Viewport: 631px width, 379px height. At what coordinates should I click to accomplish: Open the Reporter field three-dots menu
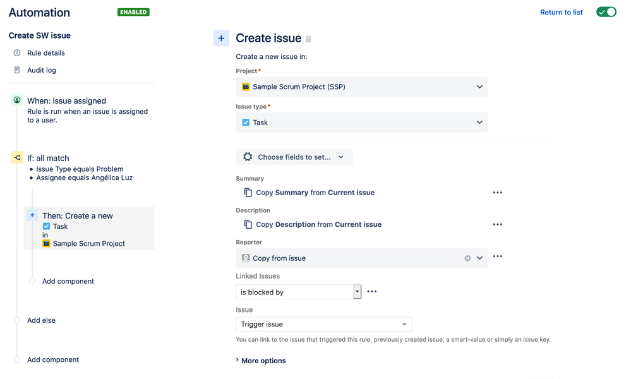pyautogui.click(x=497, y=256)
